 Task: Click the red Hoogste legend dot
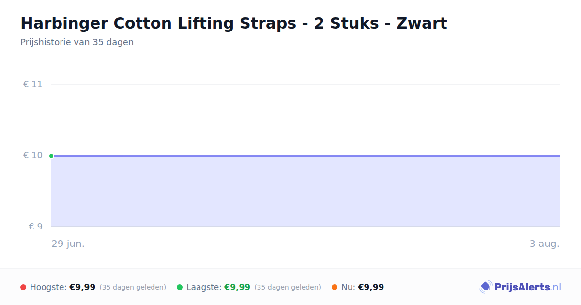point(23,287)
